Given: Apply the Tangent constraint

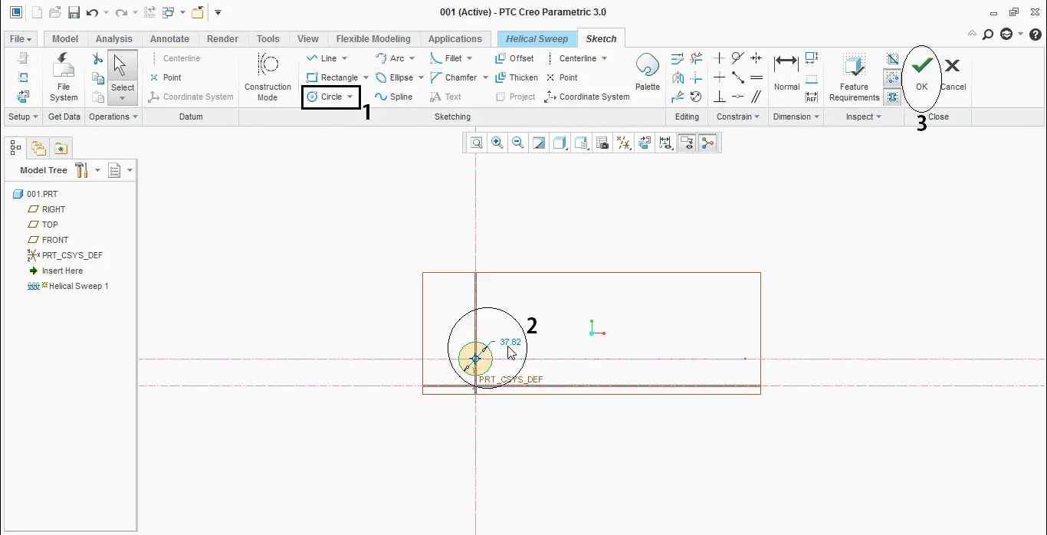Looking at the screenshot, I should [738, 57].
